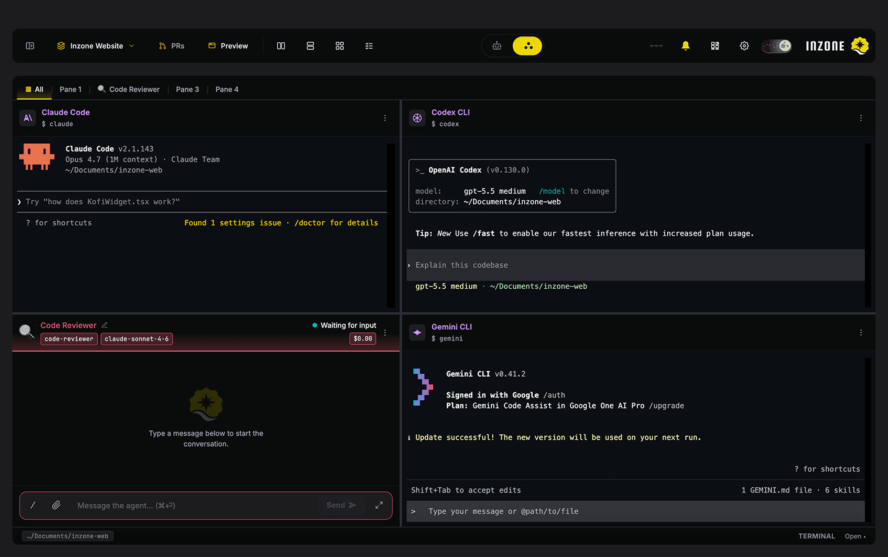888x557 pixels.
Task: Click the Claude Code pane logo icon
Action: coord(28,118)
